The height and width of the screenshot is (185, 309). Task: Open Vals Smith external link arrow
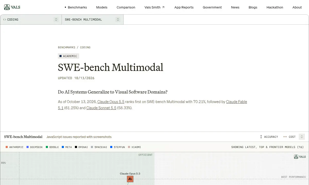click(x=163, y=7)
